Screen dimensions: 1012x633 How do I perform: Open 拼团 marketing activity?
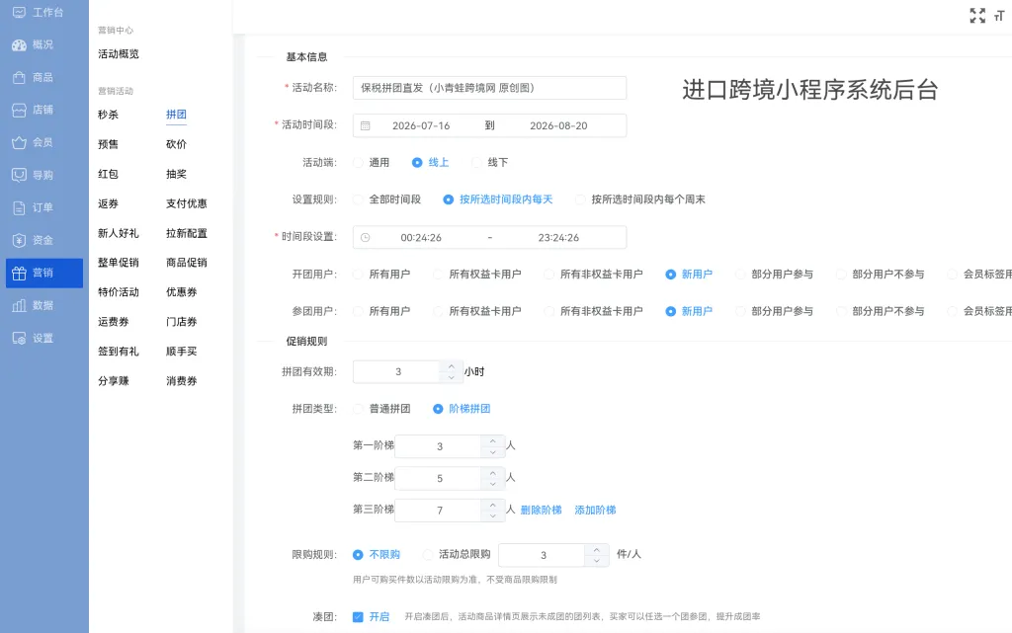click(176, 115)
